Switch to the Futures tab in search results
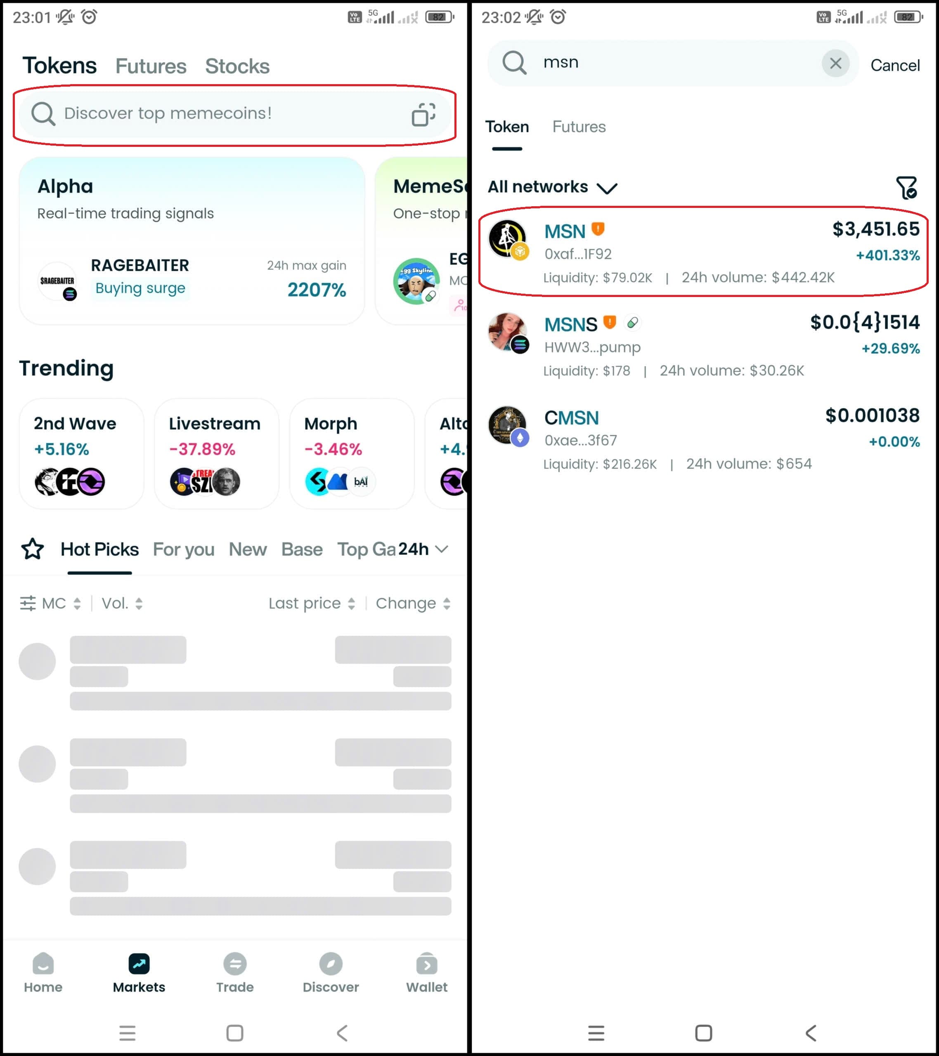 coord(579,127)
